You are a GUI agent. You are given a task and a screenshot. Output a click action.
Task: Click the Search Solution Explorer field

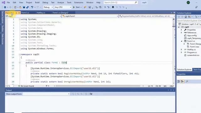(x=189, y=21)
